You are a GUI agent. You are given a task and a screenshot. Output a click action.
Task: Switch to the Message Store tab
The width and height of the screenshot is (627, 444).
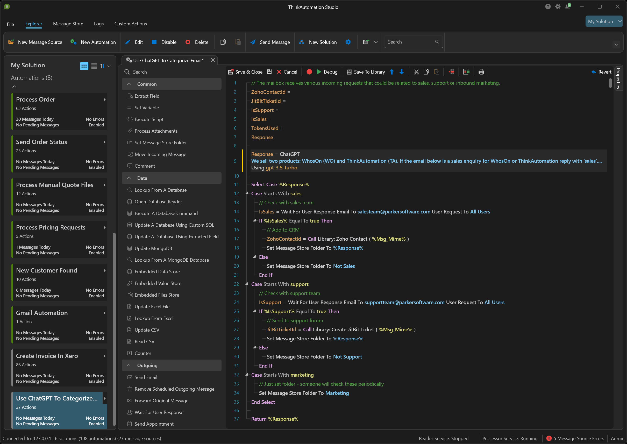pos(68,23)
